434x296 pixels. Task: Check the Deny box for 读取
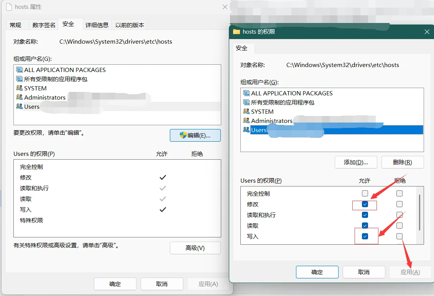(399, 226)
